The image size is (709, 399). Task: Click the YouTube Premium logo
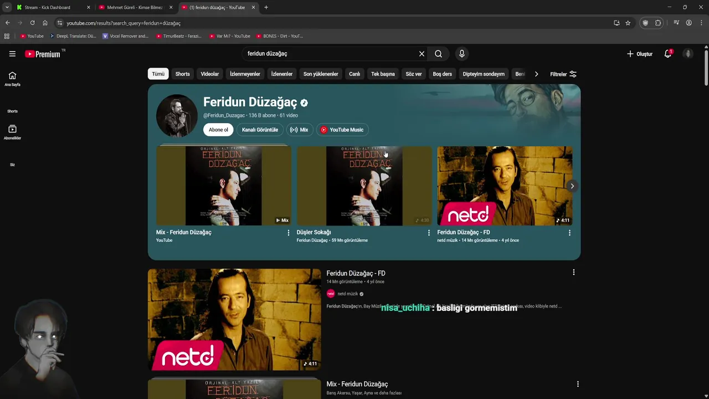click(x=43, y=54)
